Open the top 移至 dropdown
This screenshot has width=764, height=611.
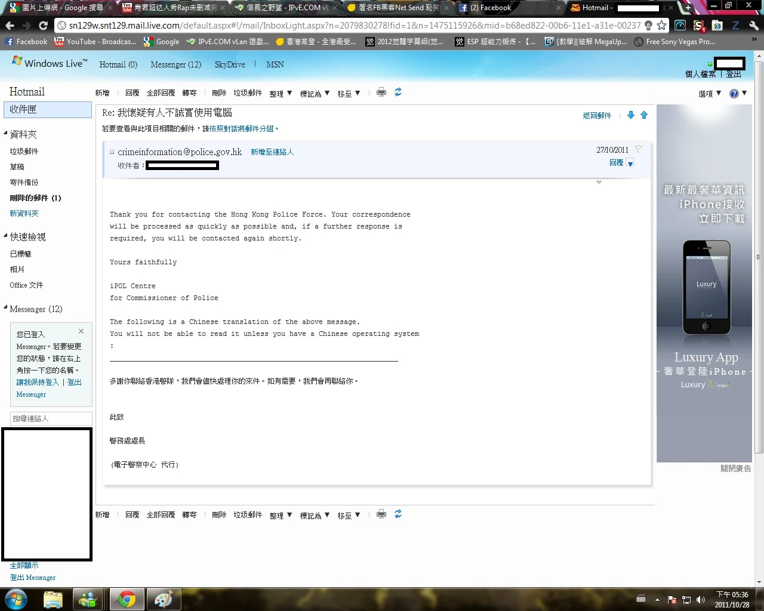(x=349, y=93)
